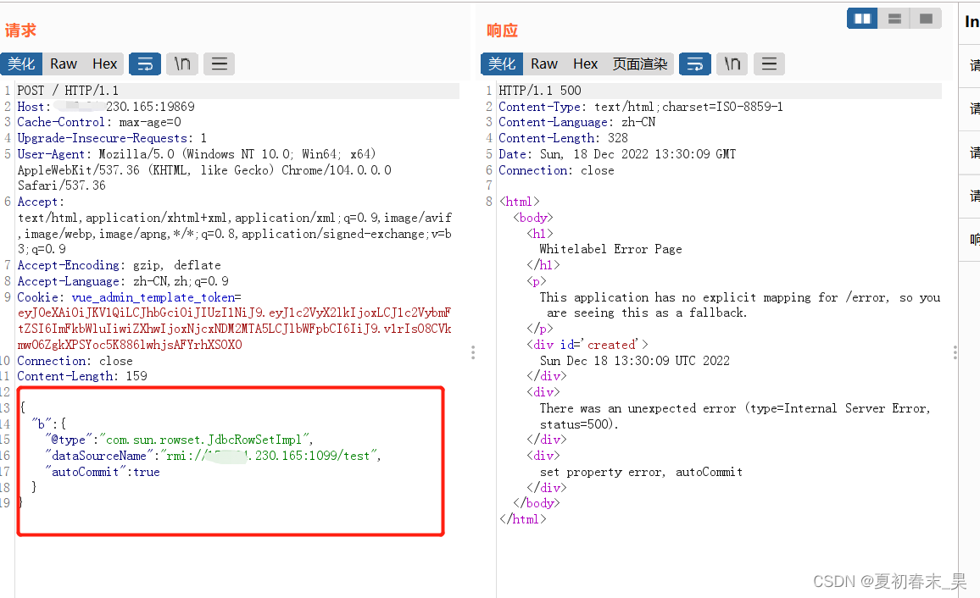The image size is (980, 598).
Task: Click the Connection: close request header
Action: [75, 361]
